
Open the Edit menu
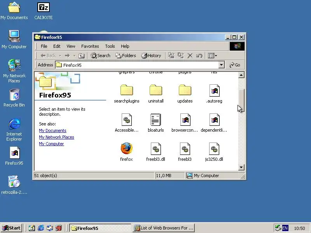(x=57, y=46)
